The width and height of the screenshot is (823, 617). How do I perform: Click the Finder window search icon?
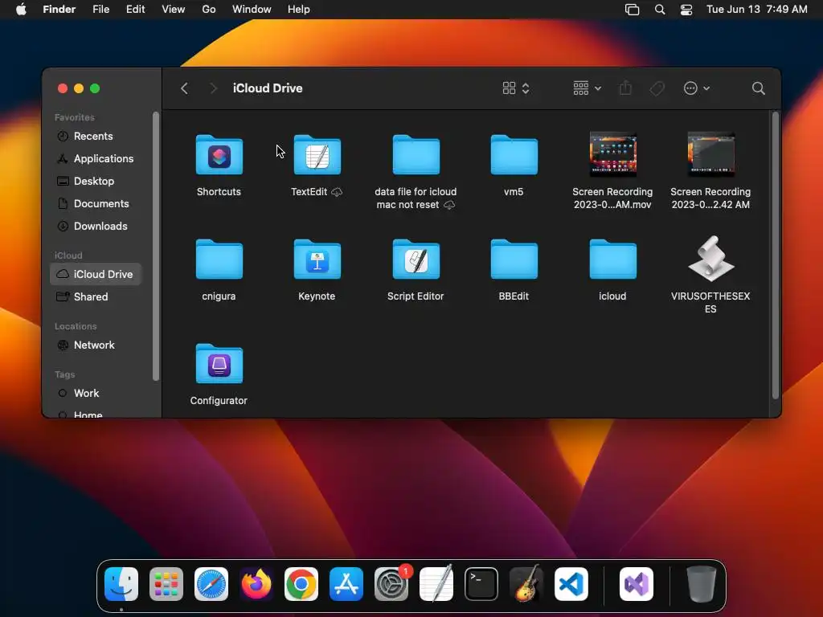[x=758, y=88]
